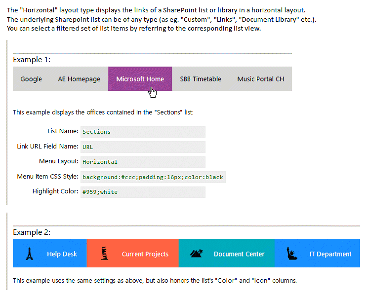
Task: Click the Example 1 heading
Action: click(x=32, y=60)
